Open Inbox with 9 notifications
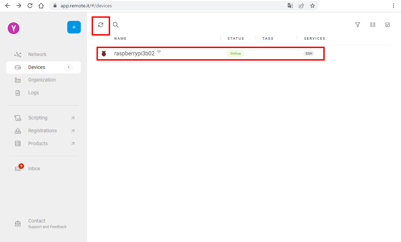The height and width of the screenshot is (242, 401). (x=34, y=169)
